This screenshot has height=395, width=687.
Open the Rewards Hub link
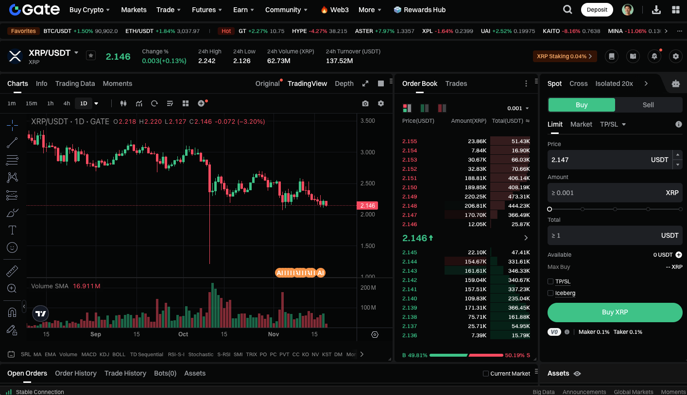(x=419, y=10)
